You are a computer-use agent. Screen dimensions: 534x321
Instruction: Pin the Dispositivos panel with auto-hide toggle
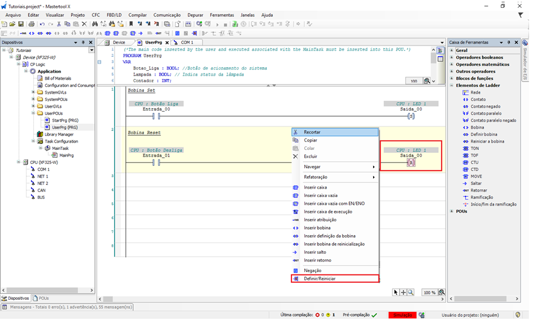coord(83,42)
